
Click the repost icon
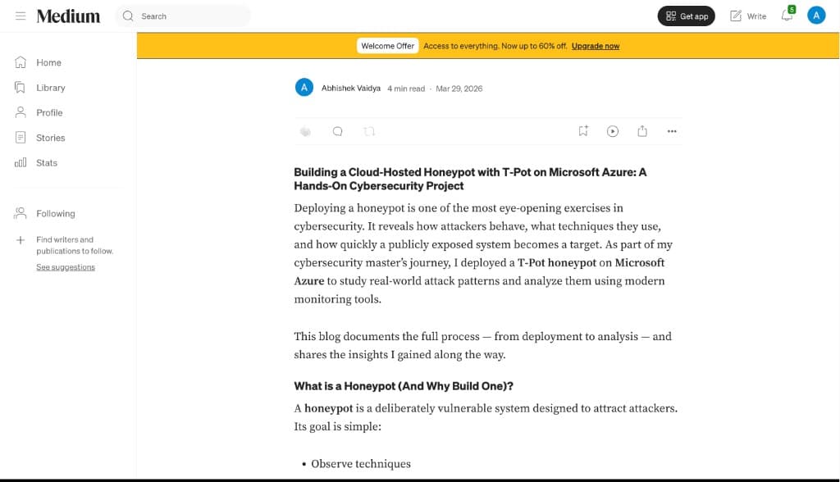point(369,131)
